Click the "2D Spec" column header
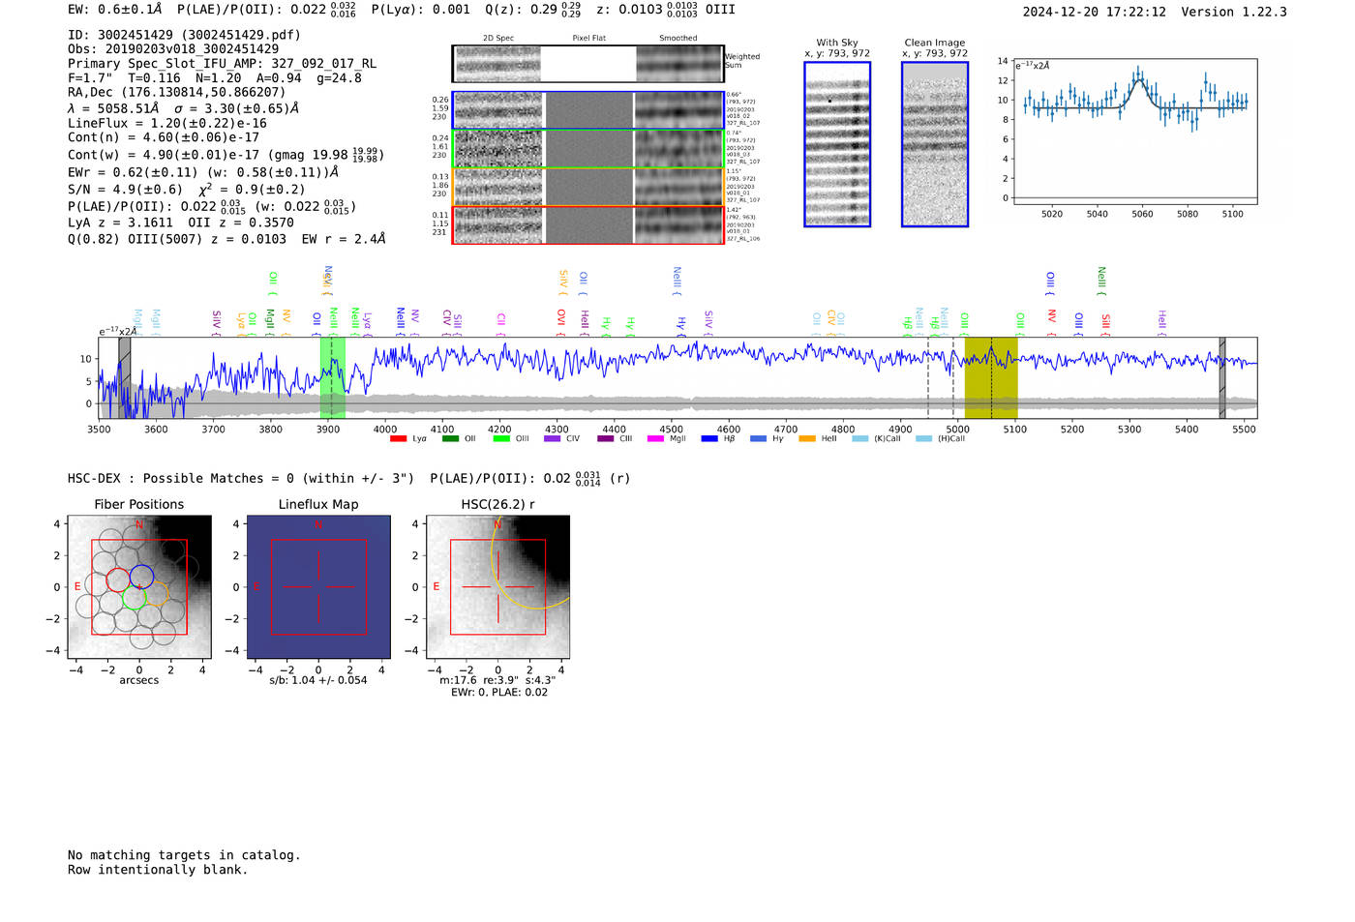The height and width of the screenshot is (922, 1355). (498, 39)
